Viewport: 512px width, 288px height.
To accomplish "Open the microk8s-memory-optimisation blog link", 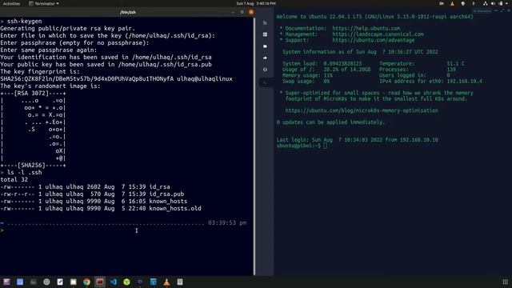I will click(362, 110).
